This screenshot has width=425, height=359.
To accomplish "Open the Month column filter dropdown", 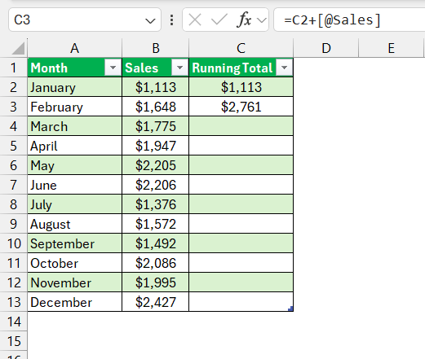I will pos(113,68).
